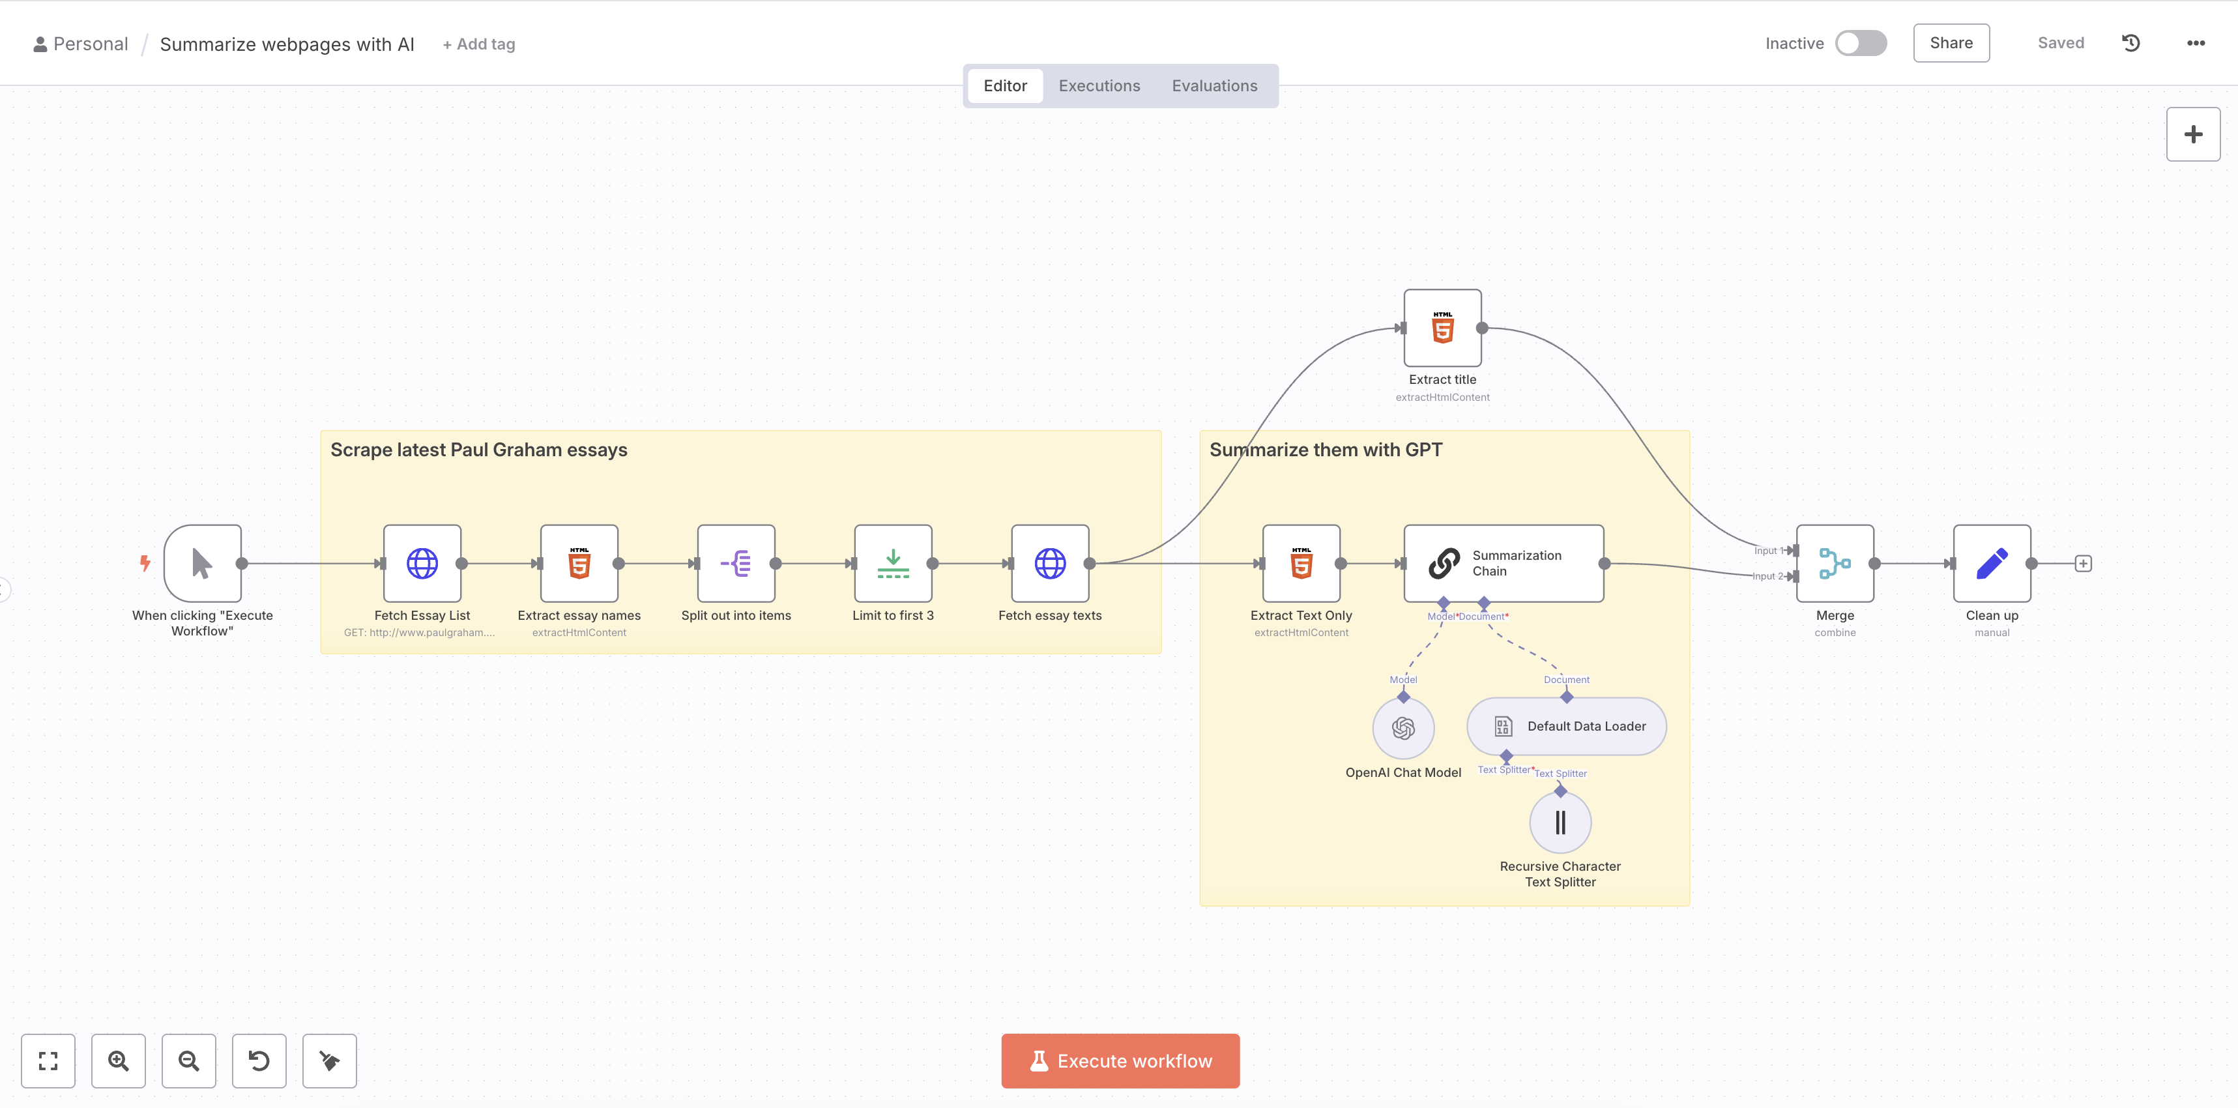Toggle the workflow Inactive switch

[1860, 44]
